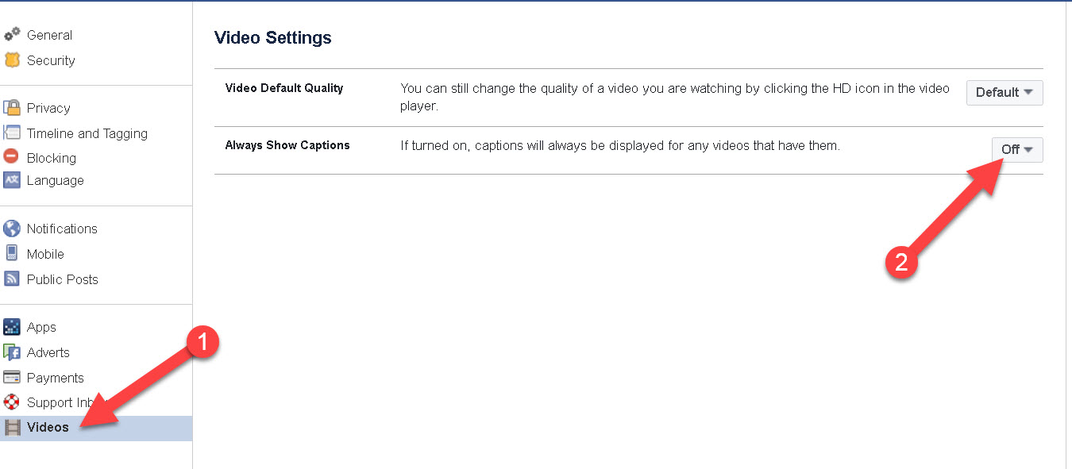Select the Support Inbox lifebuoy icon
Viewport: 1072px width, 469px height.
coord(13,402)
